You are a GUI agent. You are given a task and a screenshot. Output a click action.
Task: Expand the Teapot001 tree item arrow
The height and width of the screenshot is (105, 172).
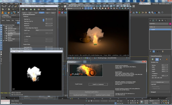[3, 41]
